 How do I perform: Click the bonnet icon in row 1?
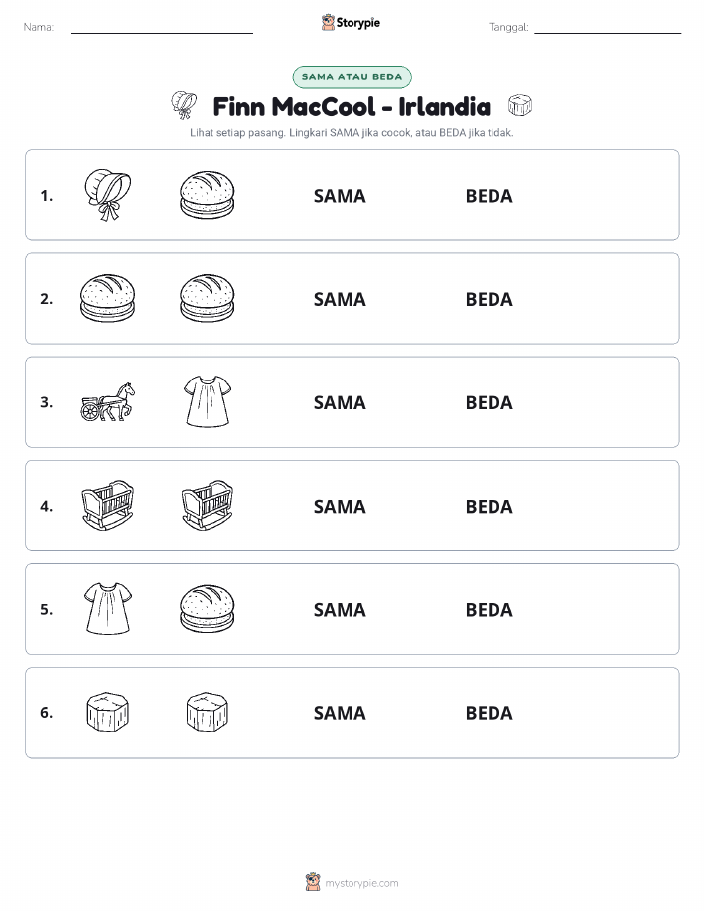coord(108,195)
